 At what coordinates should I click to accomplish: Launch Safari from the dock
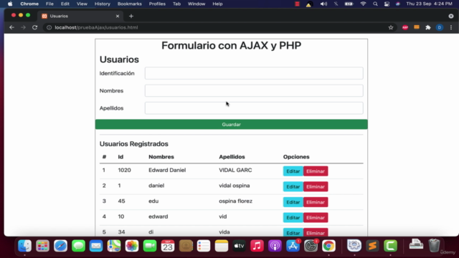[x=60, y=246]
